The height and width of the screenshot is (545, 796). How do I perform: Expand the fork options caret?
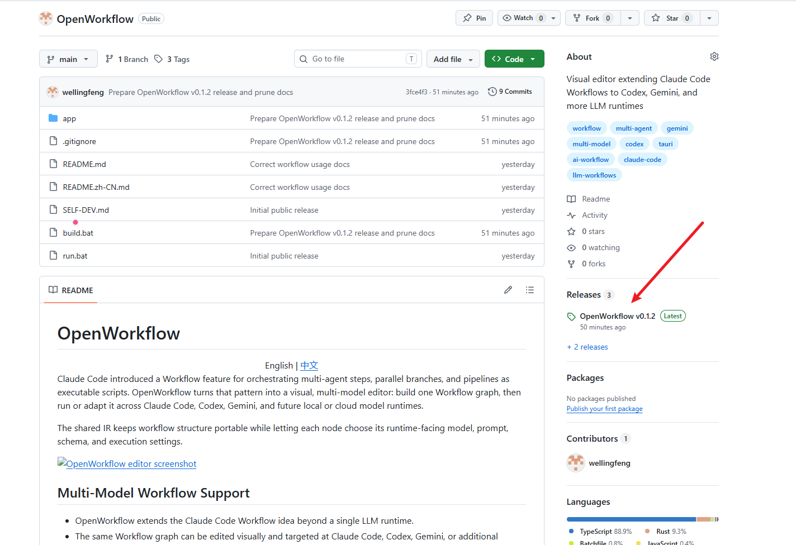pyautogui.click(x=630, y=18)
